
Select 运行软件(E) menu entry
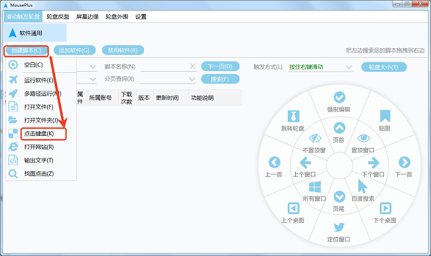point(38,80)
